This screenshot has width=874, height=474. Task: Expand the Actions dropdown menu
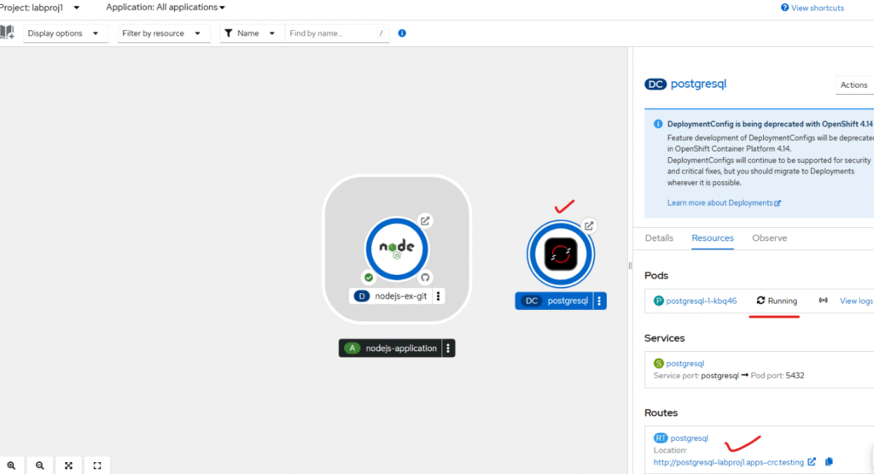click(x=854, y=85)
